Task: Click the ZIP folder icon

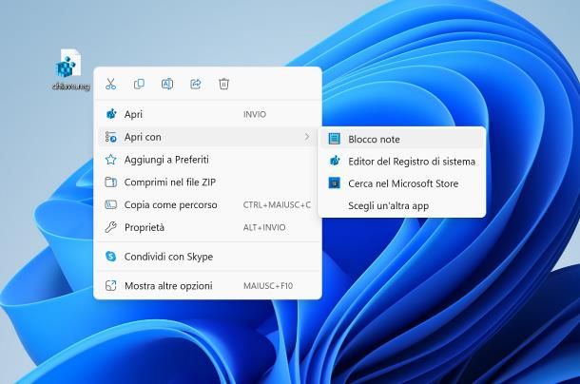Action: coord(110,182)
